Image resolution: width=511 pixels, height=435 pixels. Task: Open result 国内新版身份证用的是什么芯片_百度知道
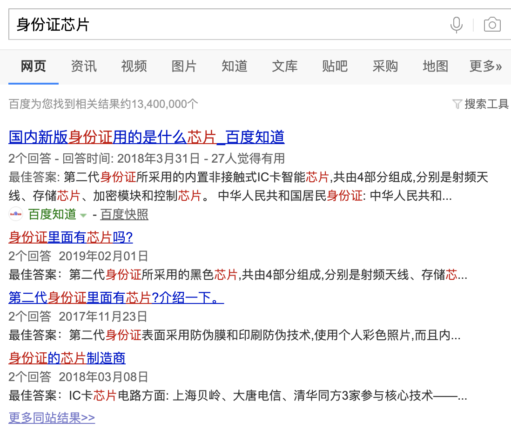pos(146,137)
